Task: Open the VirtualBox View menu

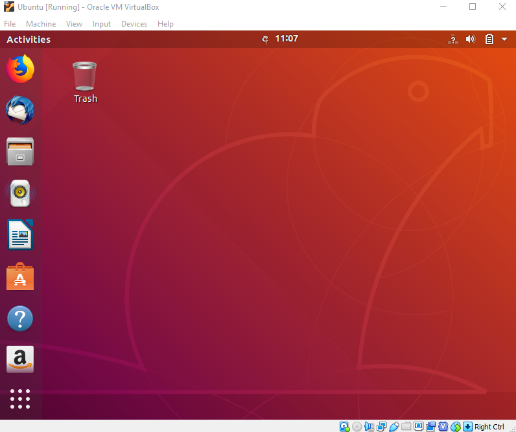Action: click(74, 24)
